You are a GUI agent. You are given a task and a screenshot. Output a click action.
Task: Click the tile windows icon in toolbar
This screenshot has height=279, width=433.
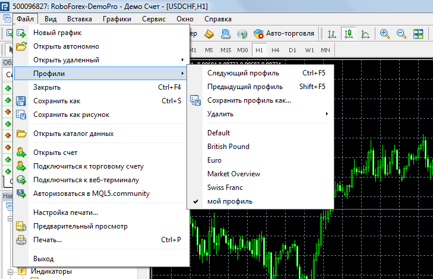pyautogui.click(x=420, y=33)
